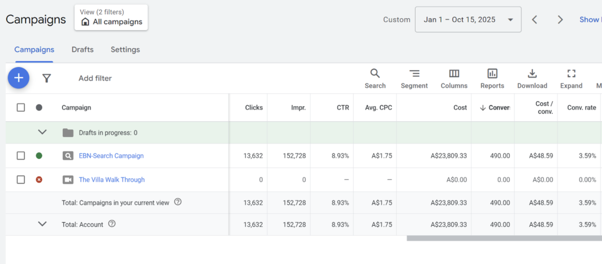Open the Segment options
Image resolution: width=602 pixels, height=264 pixels.
coord(414,79)
